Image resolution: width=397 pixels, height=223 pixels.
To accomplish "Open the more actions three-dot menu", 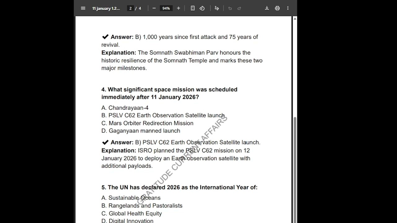I will point(288,8).
